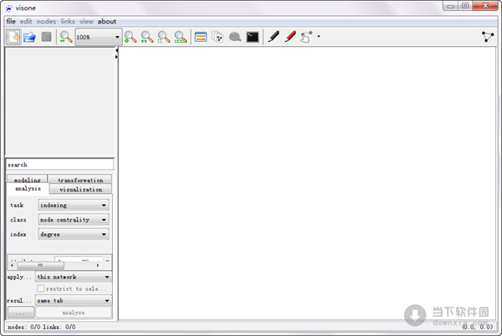Create a new network with the new file icon
Viewport: 502px width, 336px height.
click(x=13, y=37)
